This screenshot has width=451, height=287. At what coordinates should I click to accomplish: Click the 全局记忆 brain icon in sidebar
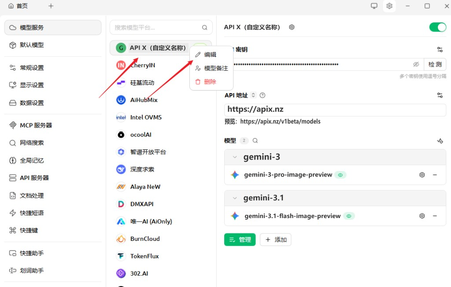[x=13, y=160]
